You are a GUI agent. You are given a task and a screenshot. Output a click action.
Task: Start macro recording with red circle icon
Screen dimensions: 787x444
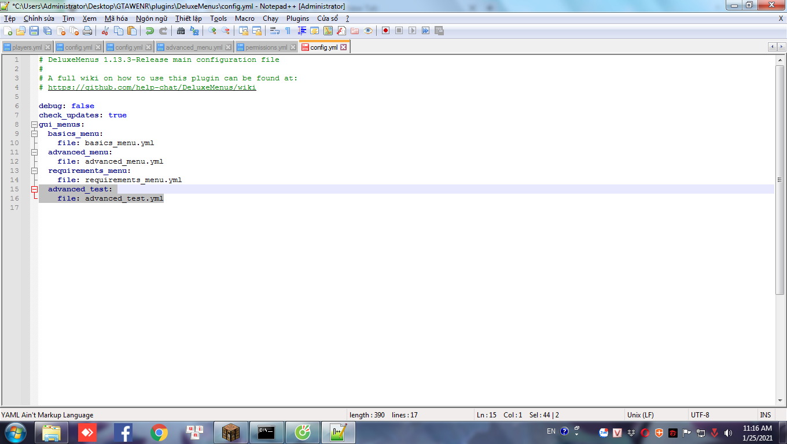(385, 31)
